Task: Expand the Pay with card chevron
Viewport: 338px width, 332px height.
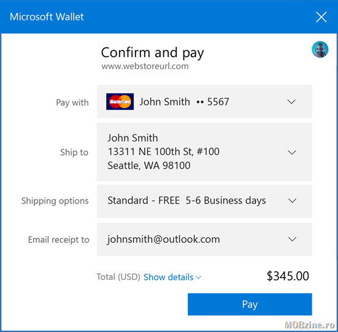Action: pos(291,101)
